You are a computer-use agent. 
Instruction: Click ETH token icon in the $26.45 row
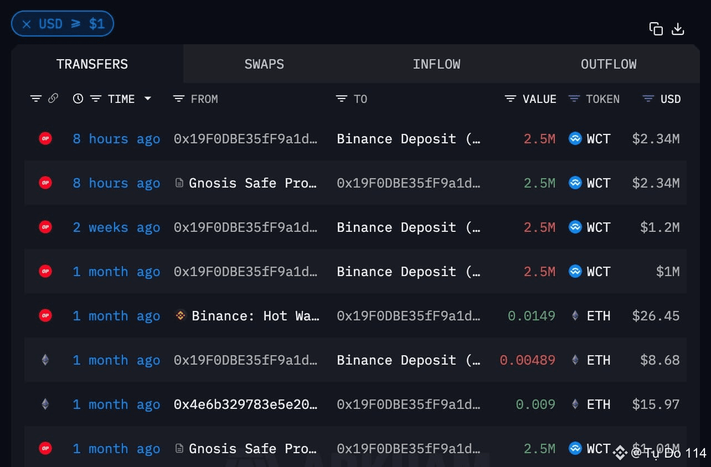pos(575,315)
